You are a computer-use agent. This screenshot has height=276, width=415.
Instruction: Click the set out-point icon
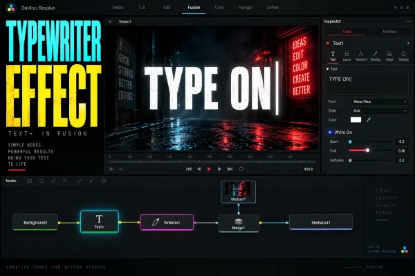click(120, 169)
